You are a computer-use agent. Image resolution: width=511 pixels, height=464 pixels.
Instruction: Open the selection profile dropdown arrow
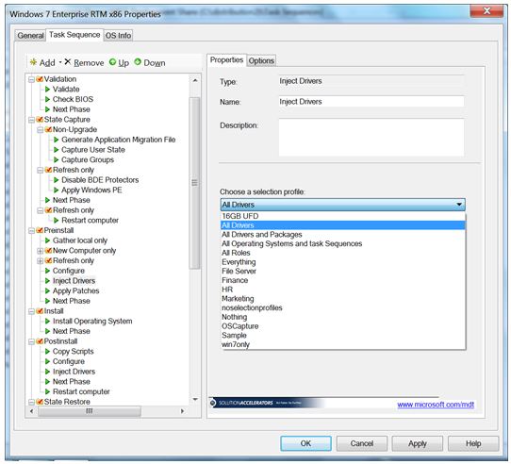(x=459, y=205)
